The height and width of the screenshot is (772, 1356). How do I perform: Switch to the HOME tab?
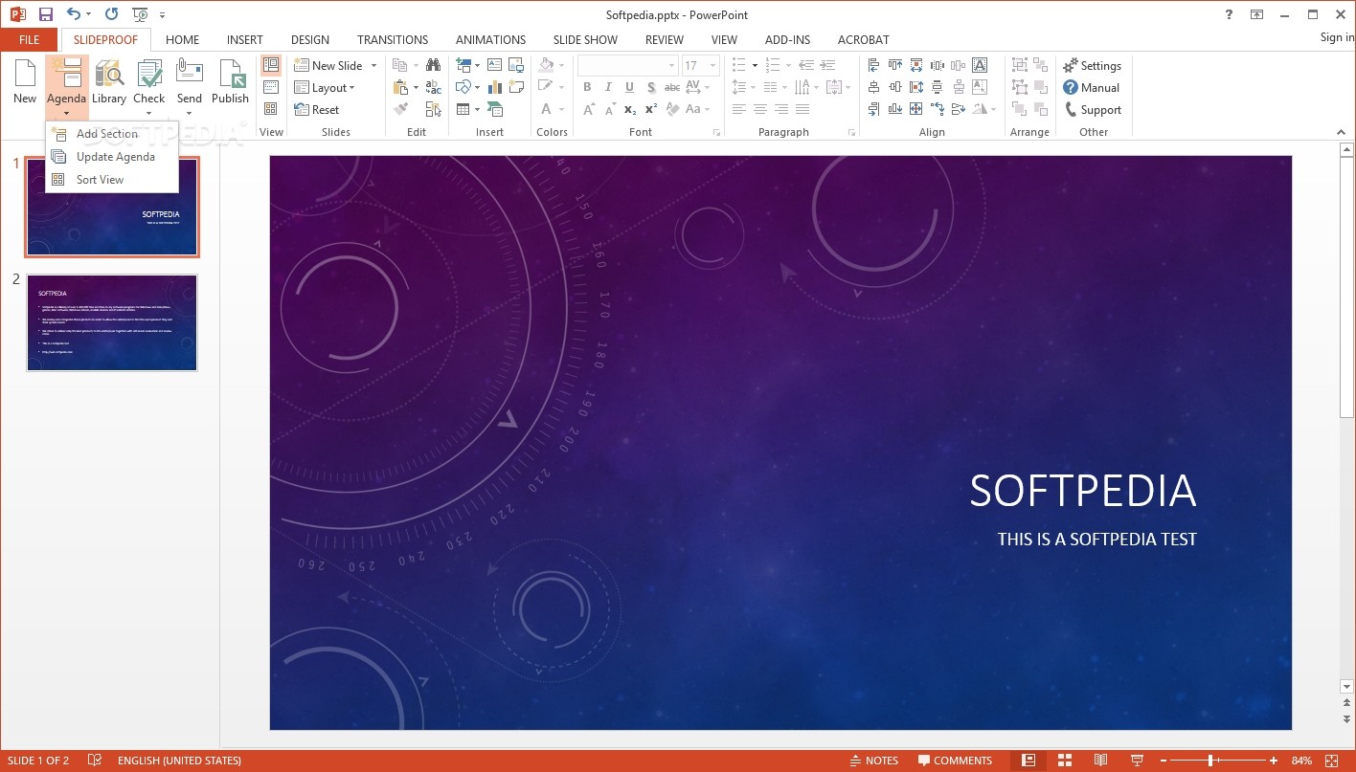click(x=182, y=39)
